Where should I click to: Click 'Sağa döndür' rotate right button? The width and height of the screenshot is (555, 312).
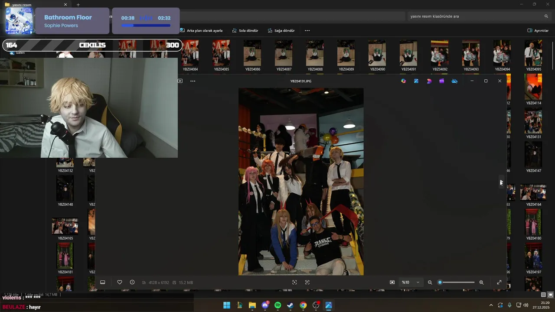tap(281, 31)
